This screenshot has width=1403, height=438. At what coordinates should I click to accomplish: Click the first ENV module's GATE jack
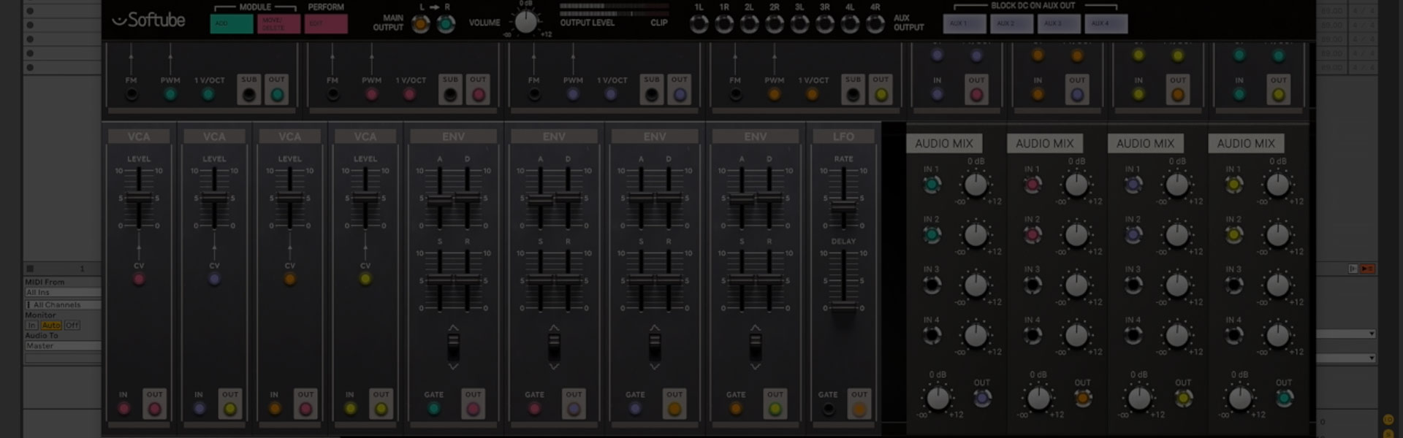coord(434,409)
